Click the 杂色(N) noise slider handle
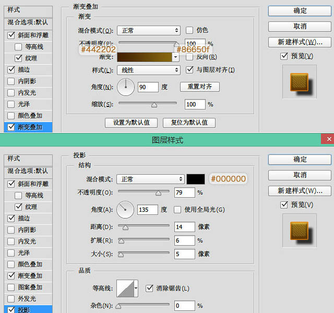This screenshot has height=313, width=334. click(x=118, y=306)
